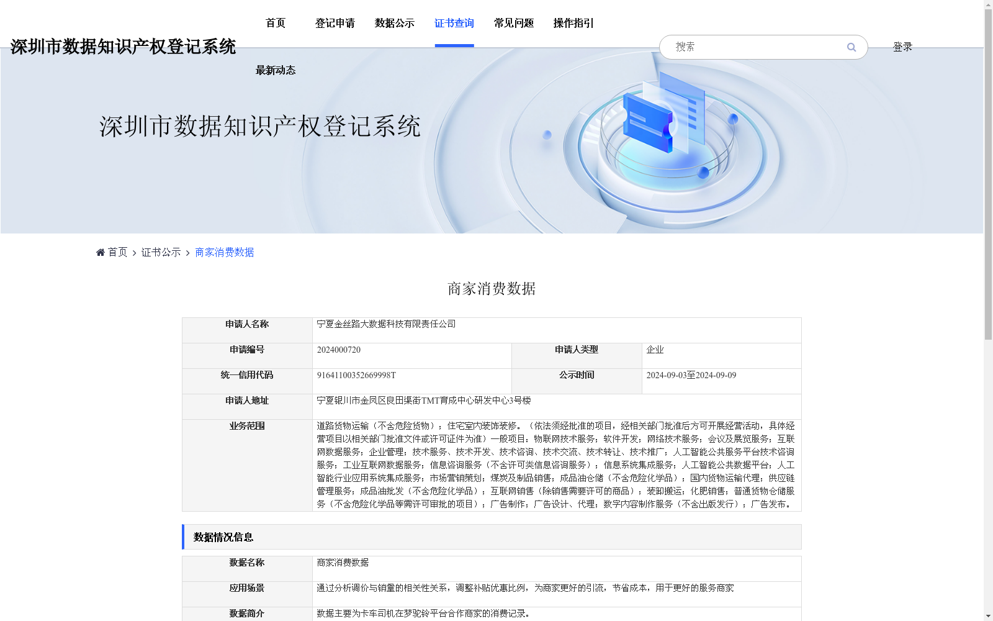Click application number 2024000720
993x621 pixels.
pyautogui.click(x=339, y=350)
